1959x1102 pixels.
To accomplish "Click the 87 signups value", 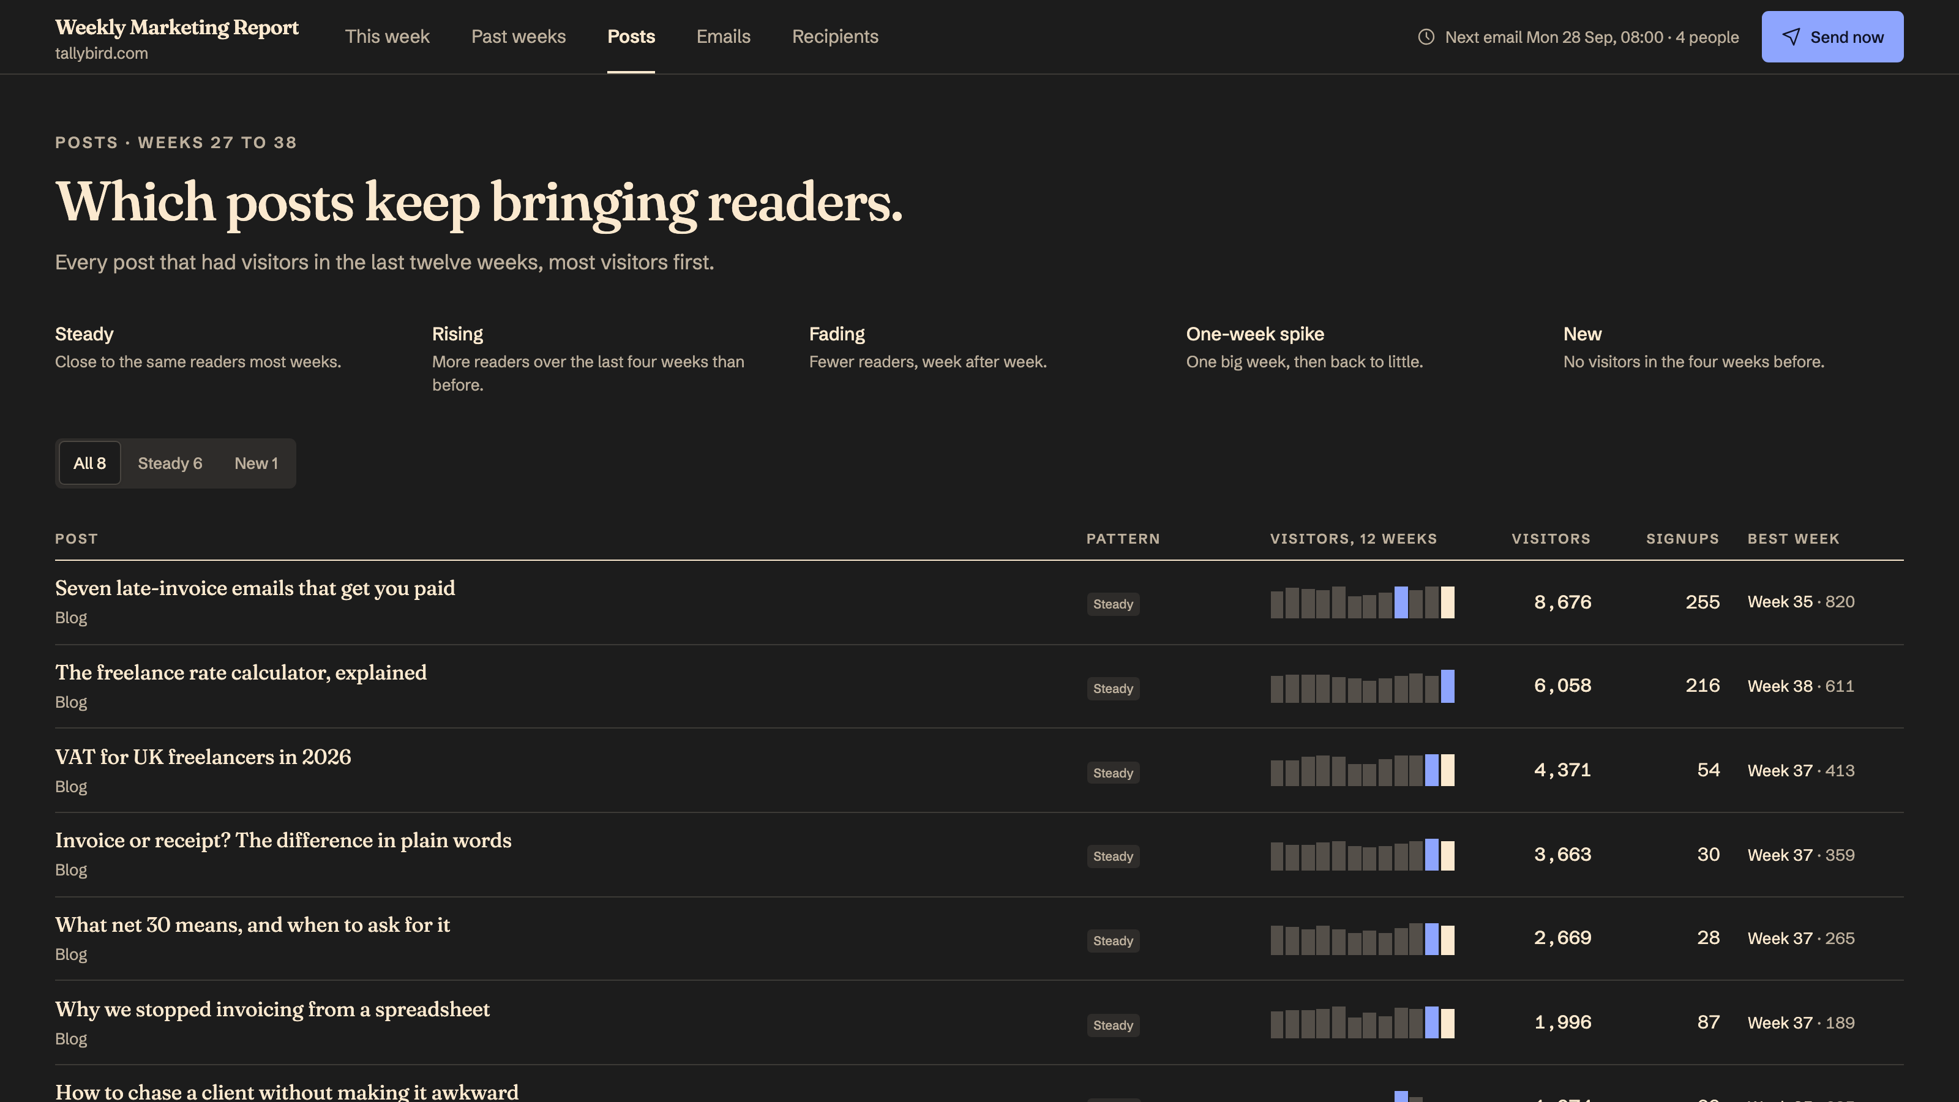I will pyautogui.click(x=1708, y=1023).
